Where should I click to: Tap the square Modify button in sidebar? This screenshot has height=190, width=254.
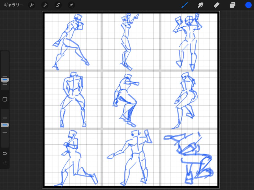(x=5, y=99)
